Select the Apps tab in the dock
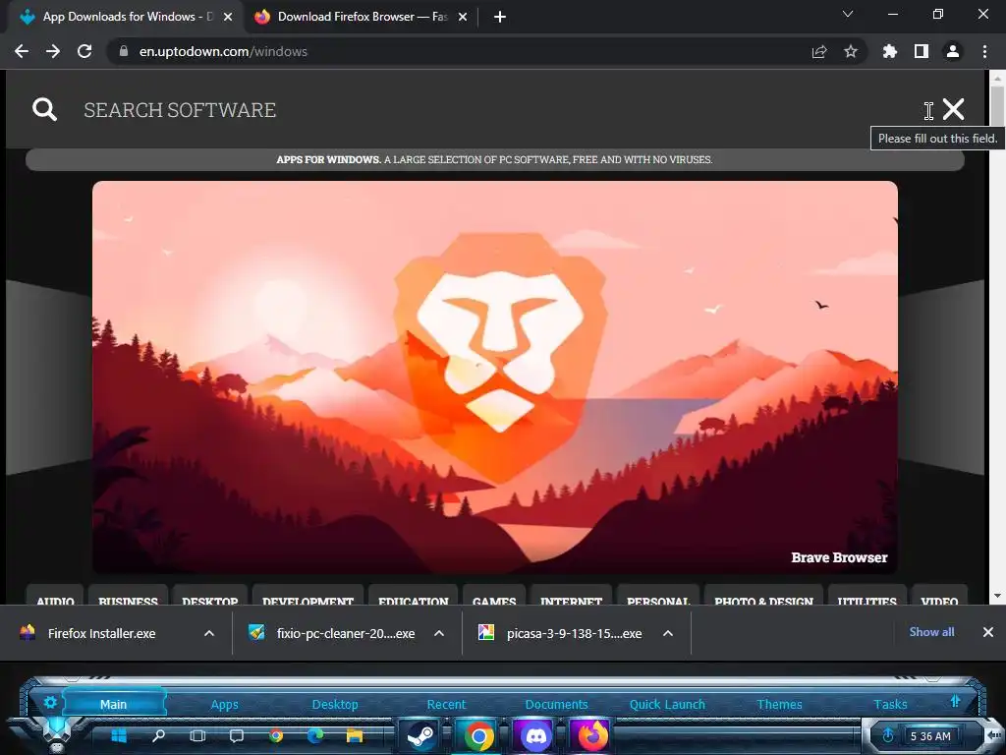Screen dimensions: 1006x755 click(x=225, y=704)
